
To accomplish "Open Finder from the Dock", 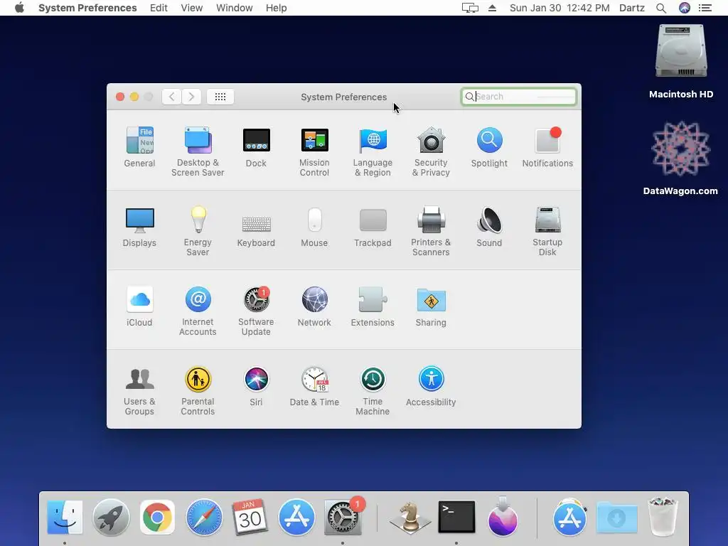I will click(65, 518).
